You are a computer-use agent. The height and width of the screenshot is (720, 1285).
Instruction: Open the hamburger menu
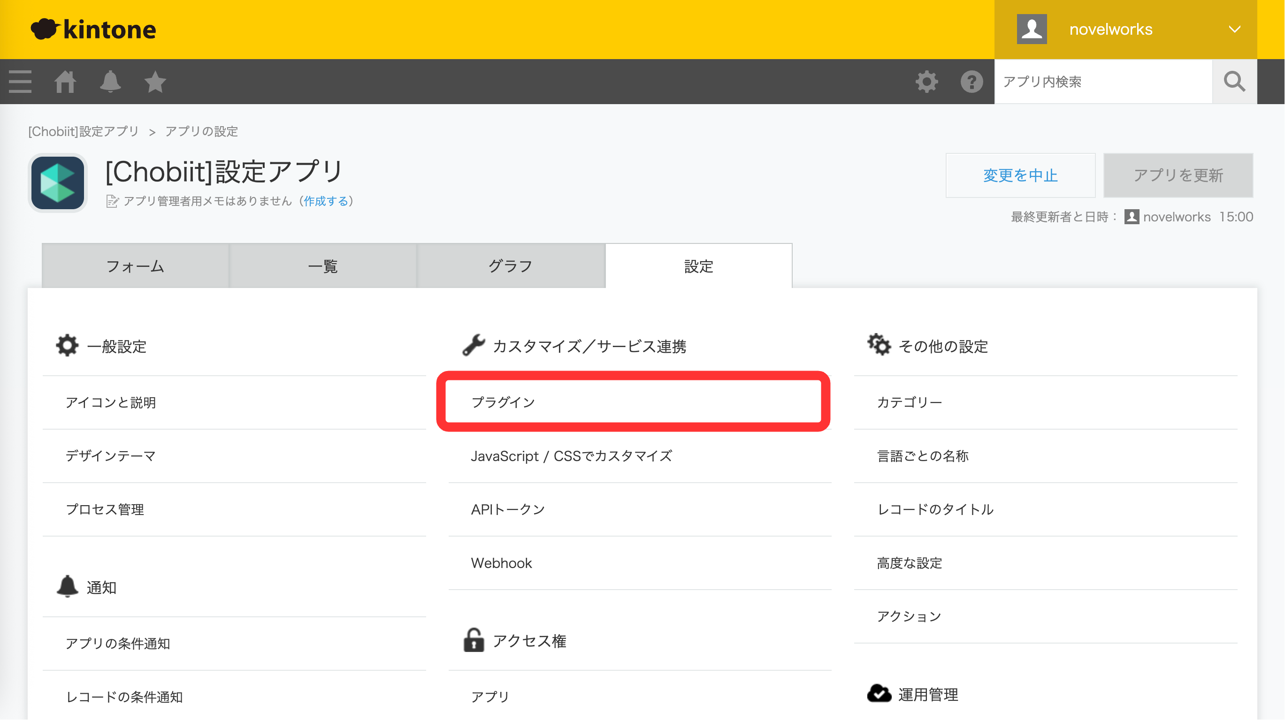pyautogui.click(x=20, y=82)
